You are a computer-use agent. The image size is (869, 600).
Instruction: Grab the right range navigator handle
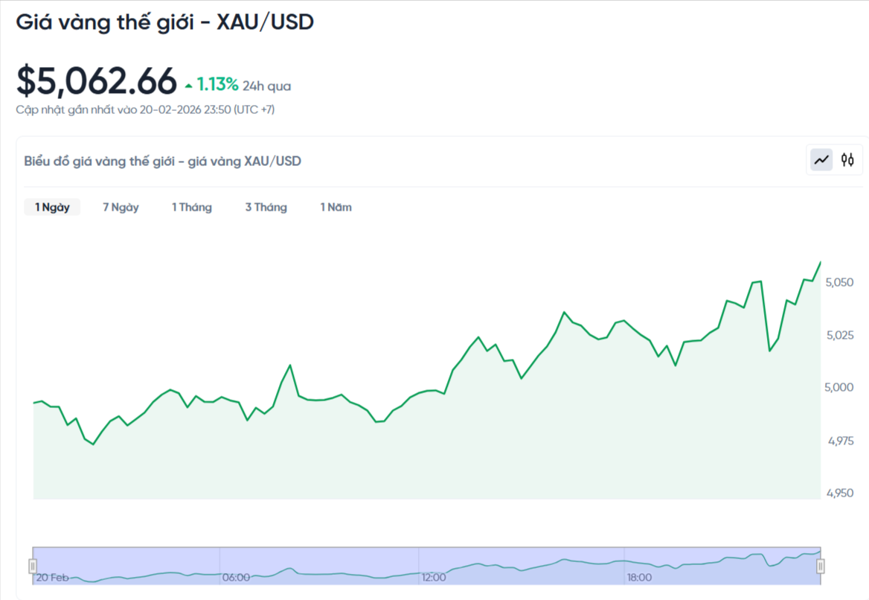click(821, 567)
